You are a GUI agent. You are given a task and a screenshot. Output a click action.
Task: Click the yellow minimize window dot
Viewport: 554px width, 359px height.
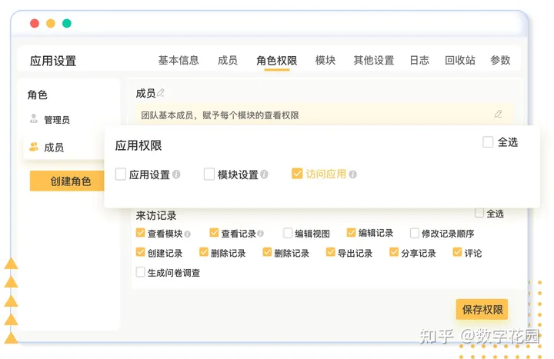pos(51,23)
